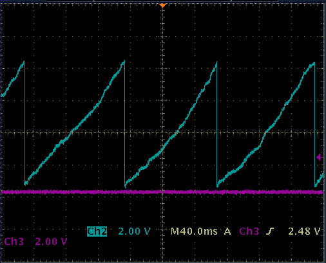Click the second cyan sawtooth falling edge
The height and width of the screenshot is (263, 326).
(x=124, y=123)
